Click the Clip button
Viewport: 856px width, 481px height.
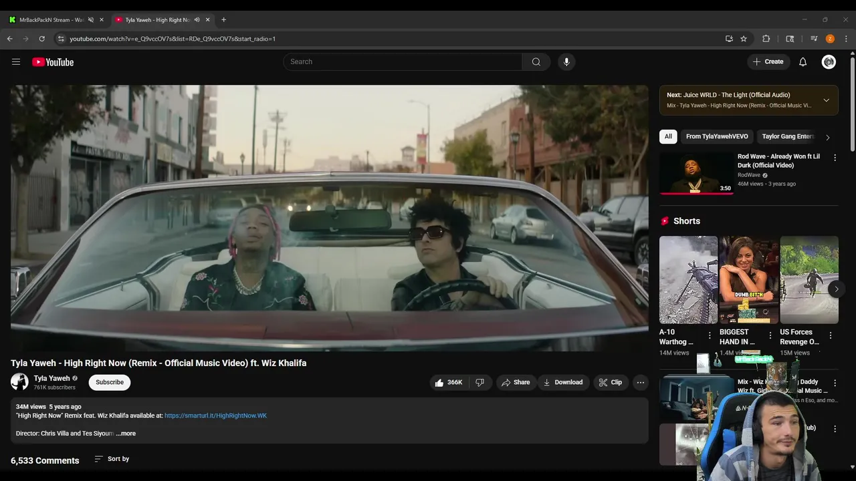click(611, 383)
